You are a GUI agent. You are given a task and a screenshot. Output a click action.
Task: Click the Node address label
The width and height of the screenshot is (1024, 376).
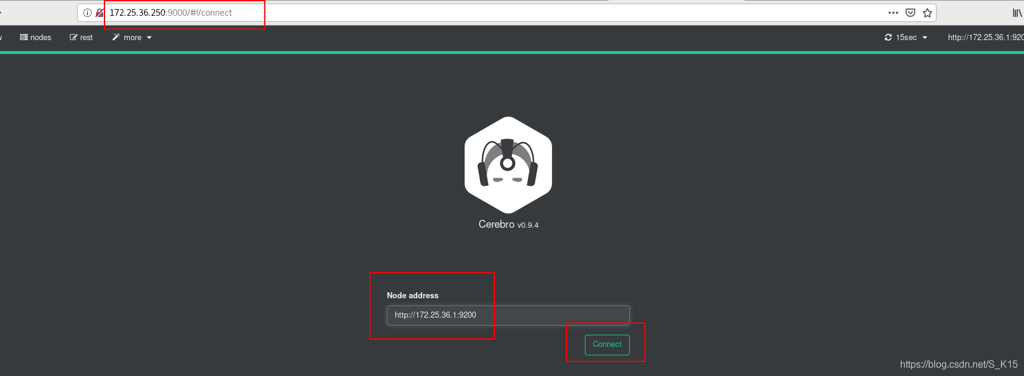pos(412,296)
